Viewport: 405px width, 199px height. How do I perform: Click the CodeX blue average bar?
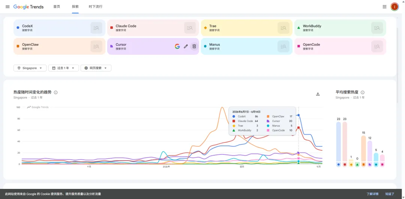[x=339, y=141]
